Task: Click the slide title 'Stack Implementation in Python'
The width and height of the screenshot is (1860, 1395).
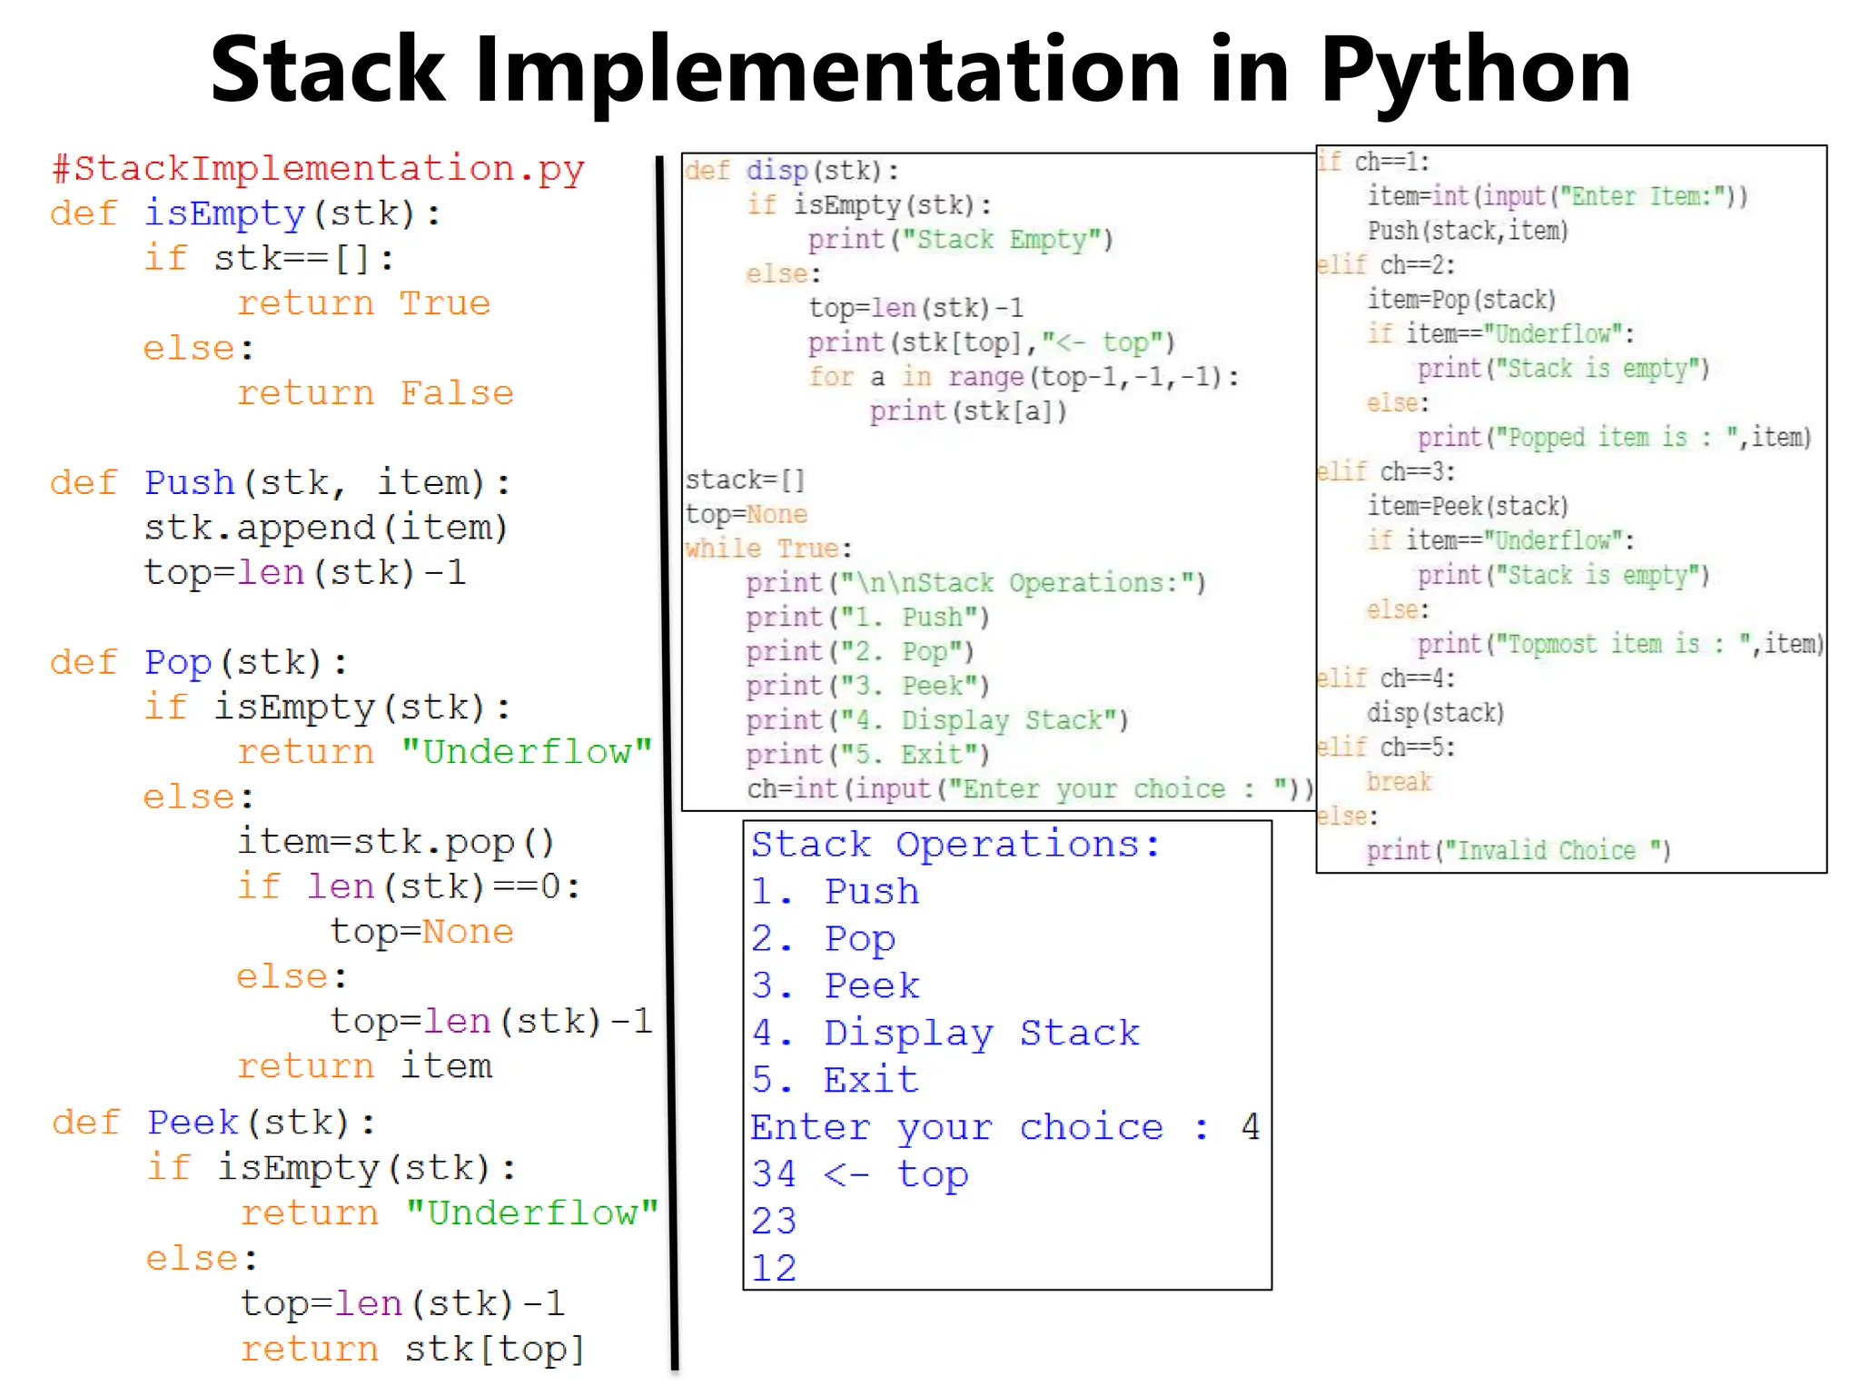Action: click(x=919, y=71)
